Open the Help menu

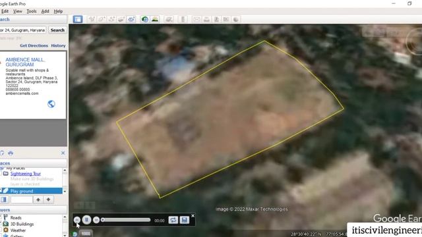(58, 11)
